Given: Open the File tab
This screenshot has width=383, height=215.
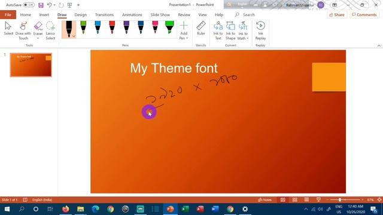Looking at the screenshot, I should click(8, 15).
